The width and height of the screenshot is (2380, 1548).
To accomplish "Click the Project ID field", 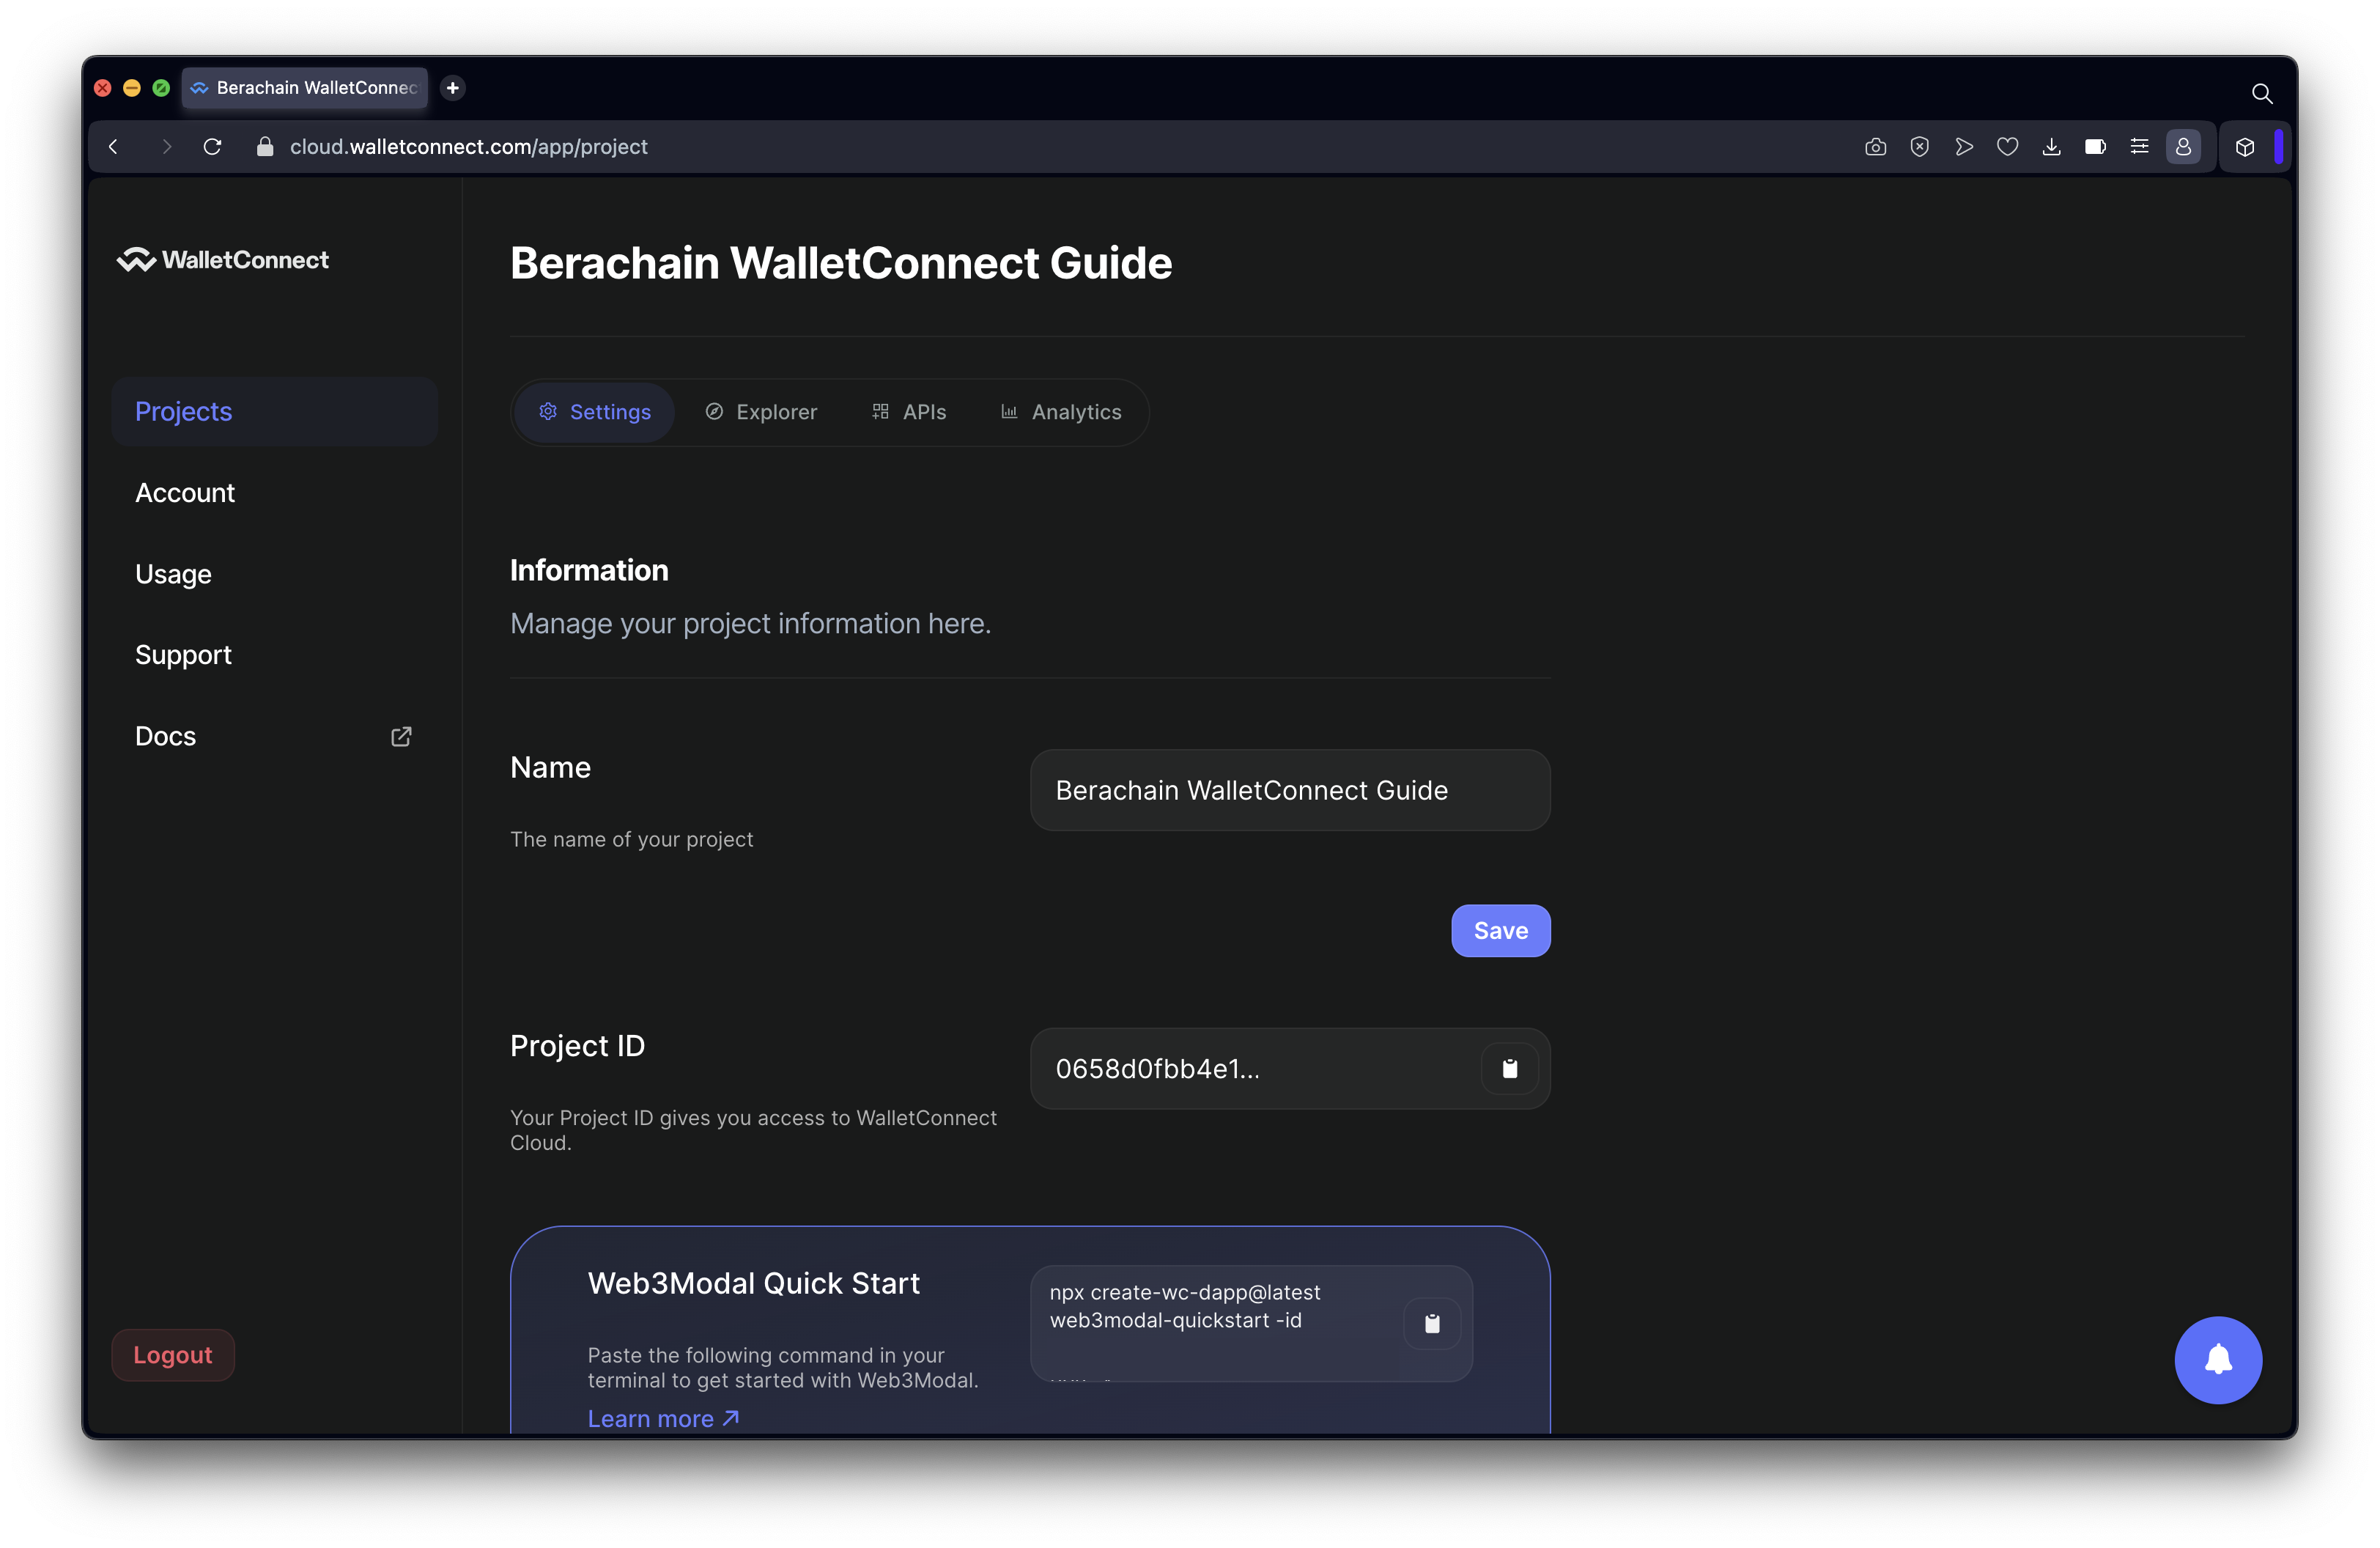I will click(1290, 1069).
